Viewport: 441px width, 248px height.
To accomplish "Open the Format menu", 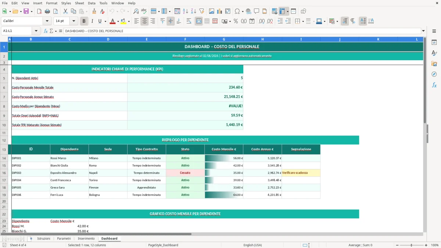I will click(51, 3).
